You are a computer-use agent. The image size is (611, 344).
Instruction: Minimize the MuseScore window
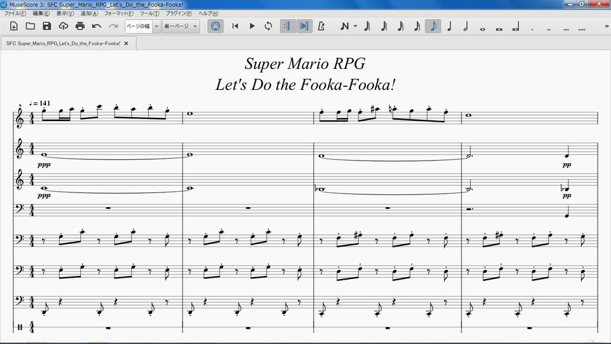570,4
